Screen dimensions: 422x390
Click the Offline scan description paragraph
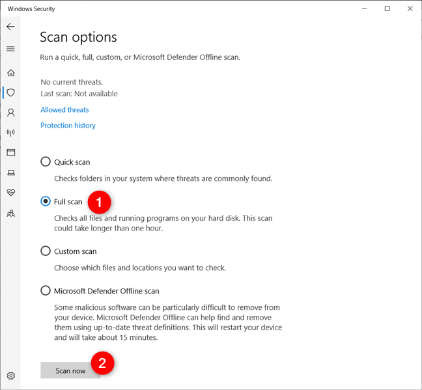168,322
